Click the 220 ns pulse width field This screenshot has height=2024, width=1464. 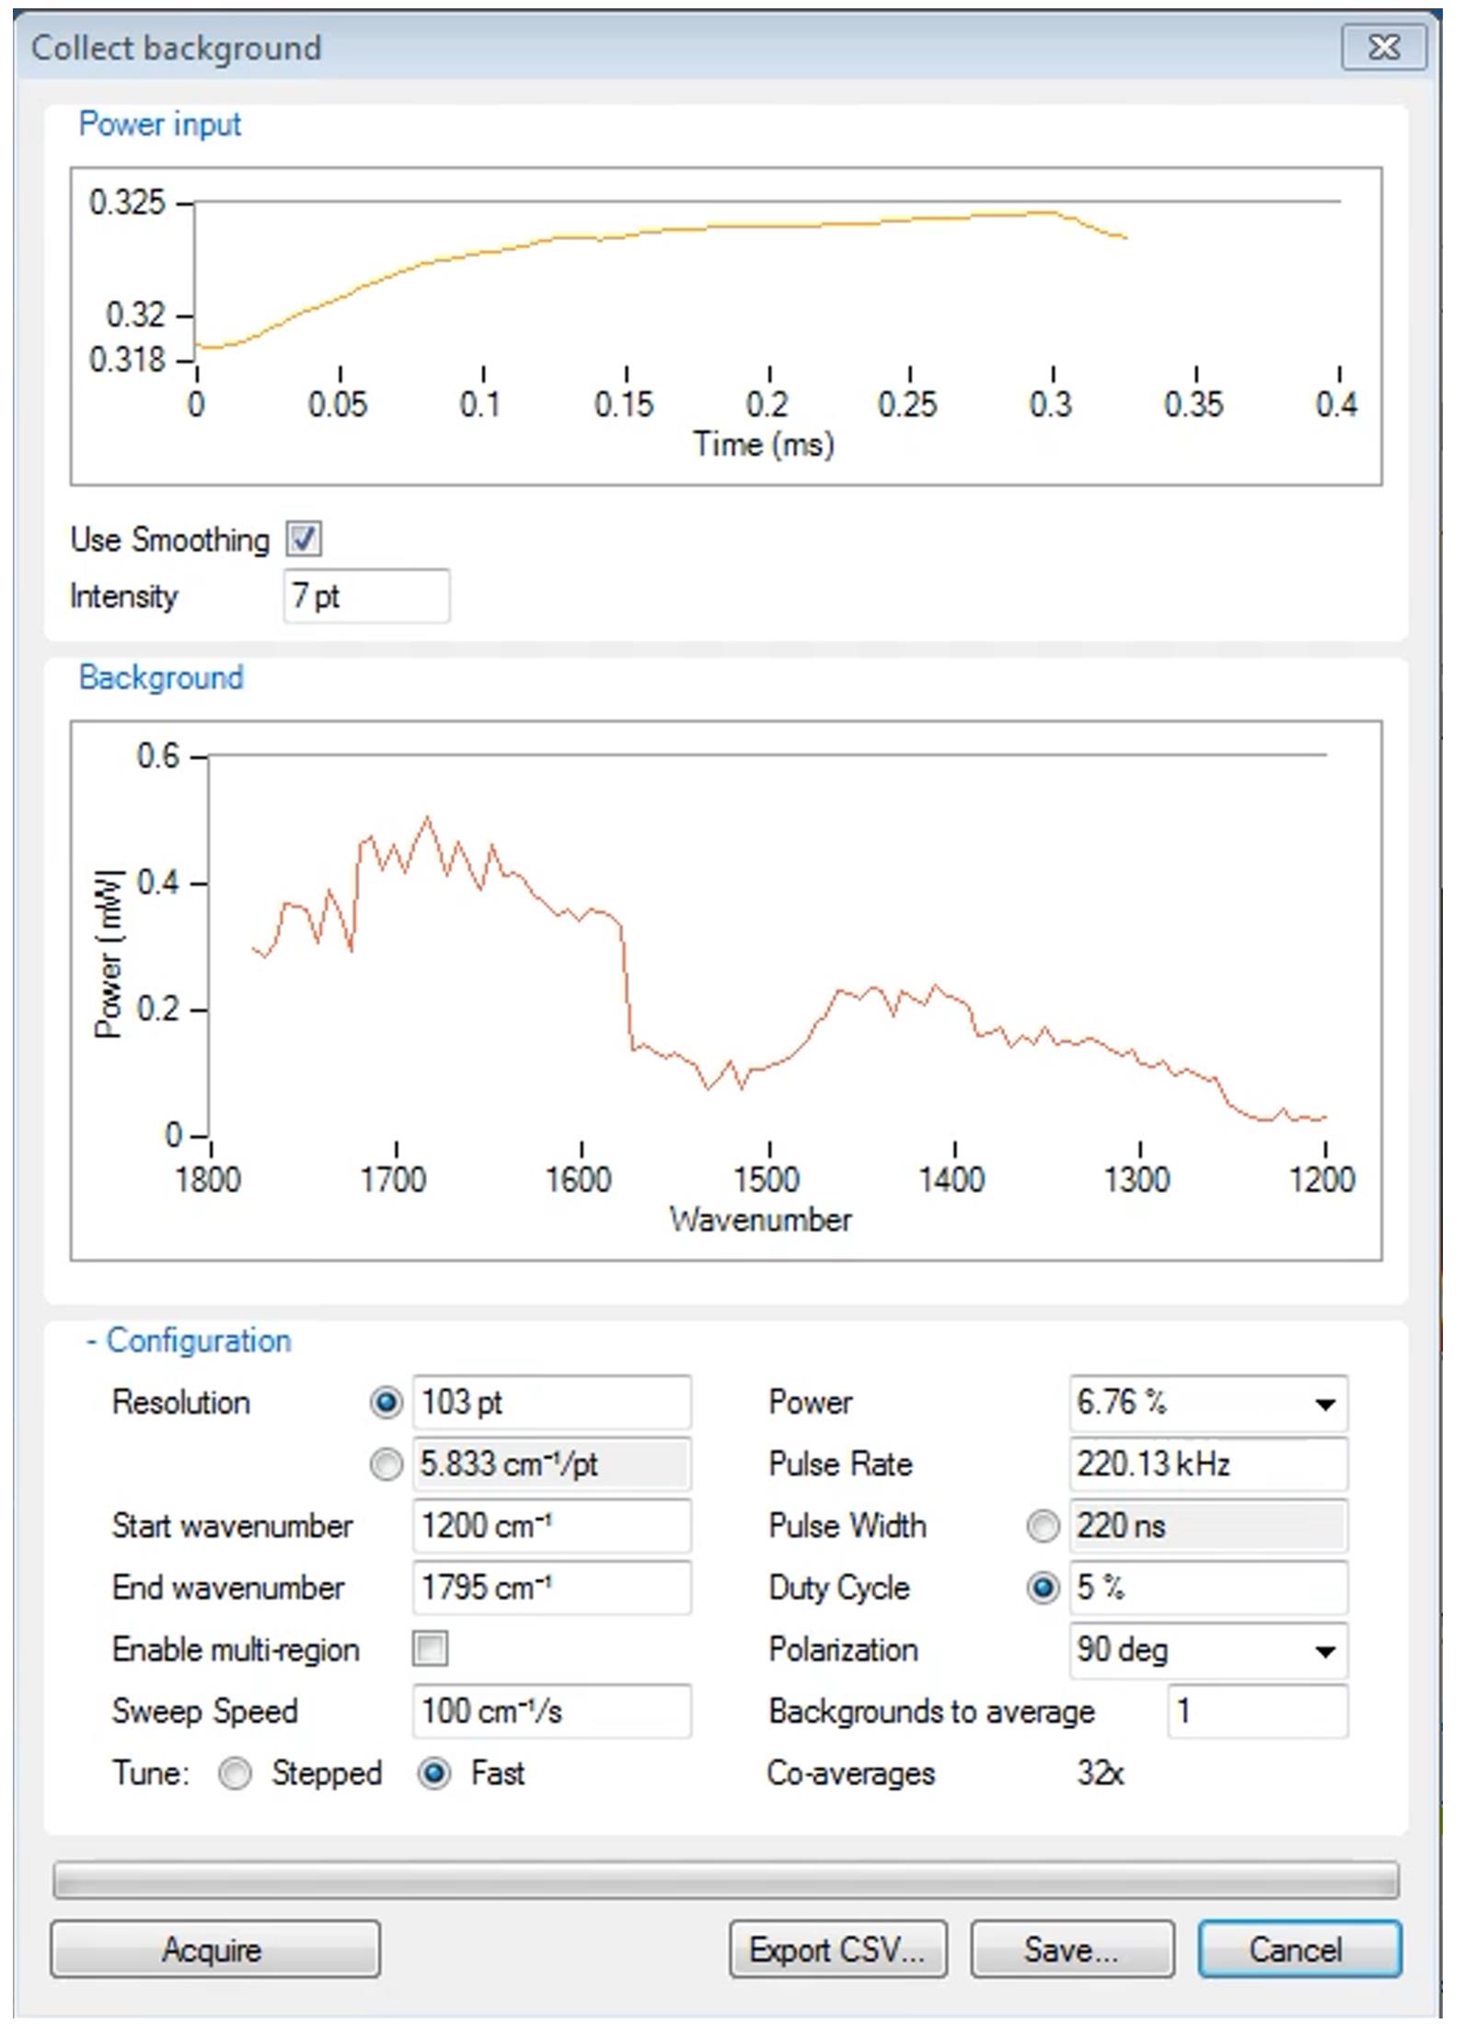pos(1209,1526)
